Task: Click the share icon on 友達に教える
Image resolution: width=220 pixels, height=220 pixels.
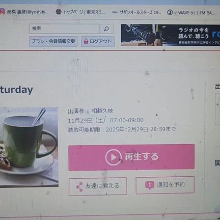Action: [x=79, y=187]
